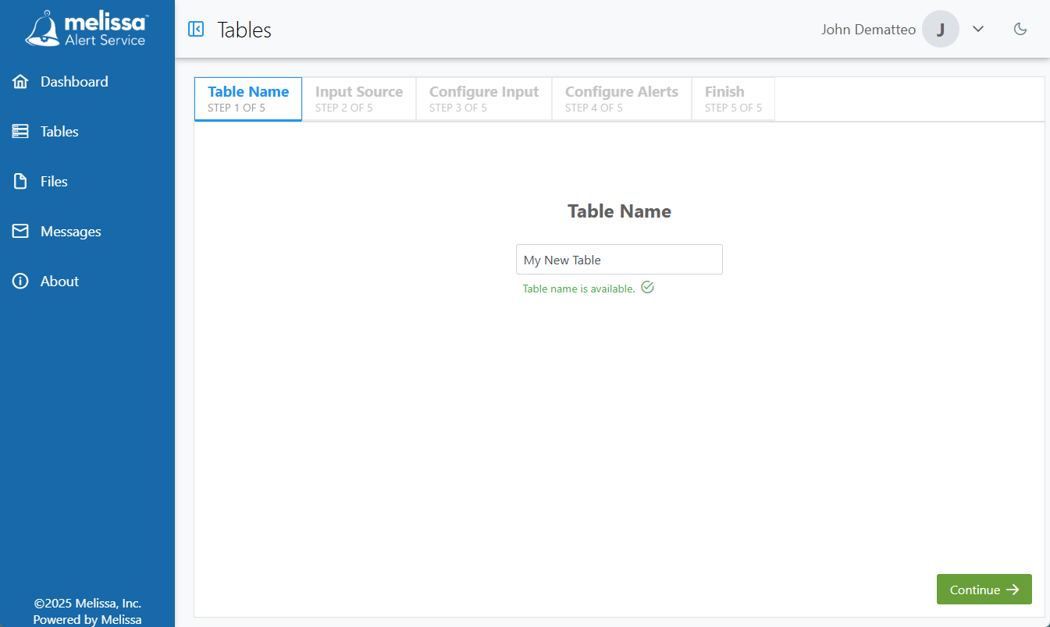Click the My New Table name field
The height and width of the screenshot is (627, 1050).
tap(619, 259)
